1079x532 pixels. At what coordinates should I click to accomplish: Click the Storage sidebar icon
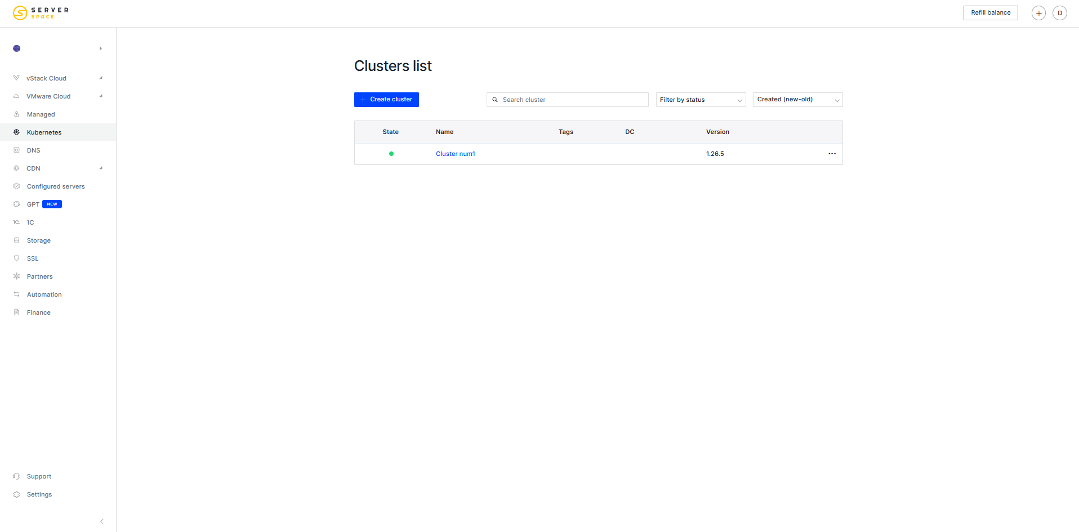16,240
